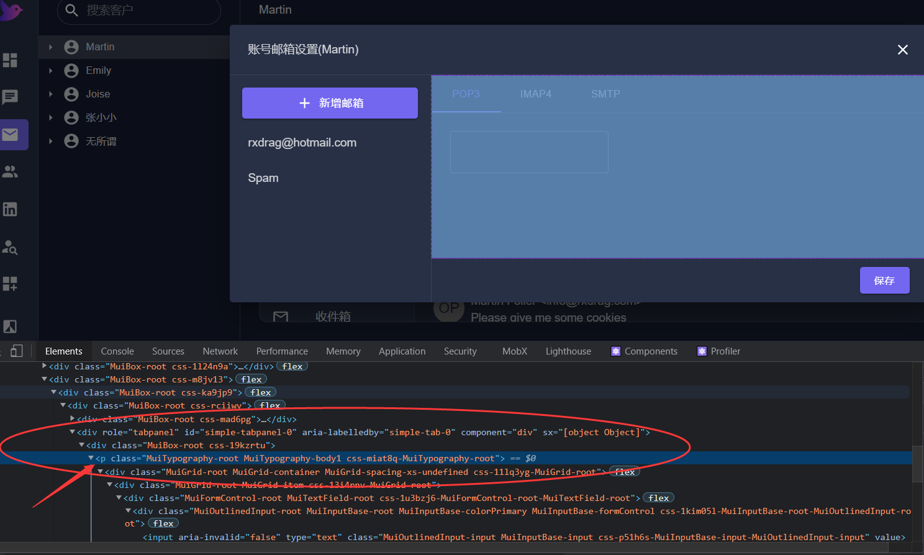Viewport: 924px width, 555px height.
Task: Click the add-module grid-plus icon in sidebar
Action: (x=10, y=284)
